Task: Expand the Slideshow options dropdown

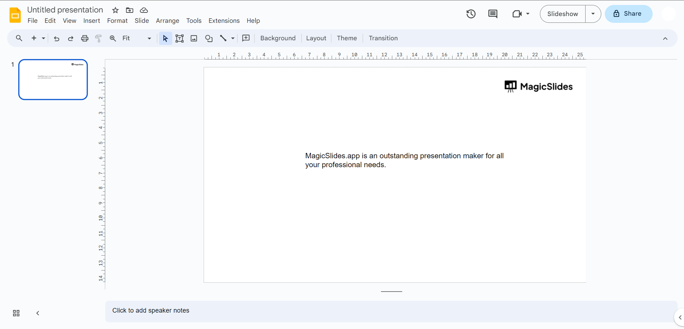Action: pyautogui.click(x=593, y=14)
